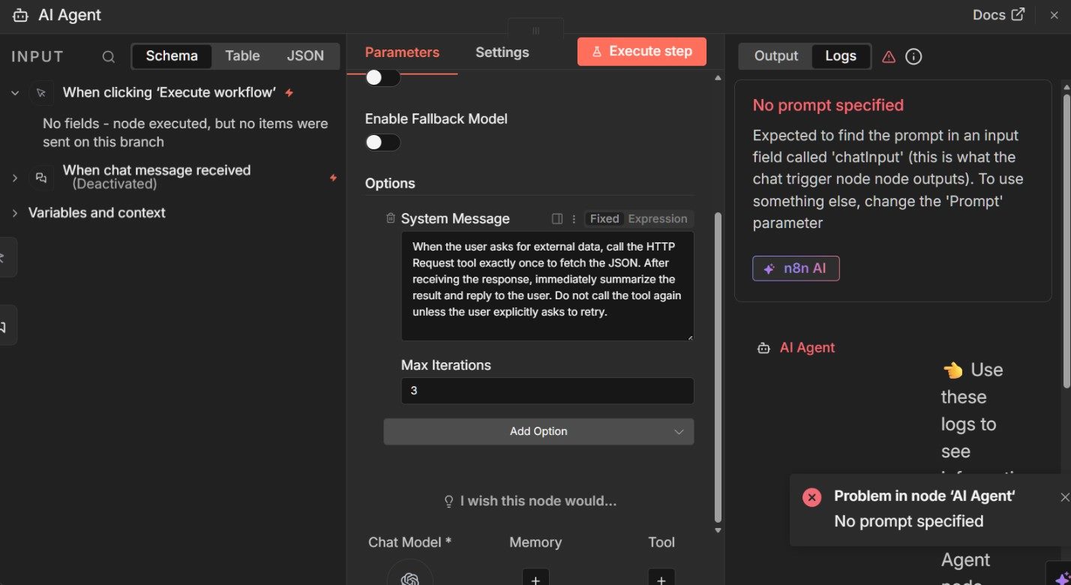Click into the Max Iterations field
This screenshot has width=1071, height=585.
point(547,391)
